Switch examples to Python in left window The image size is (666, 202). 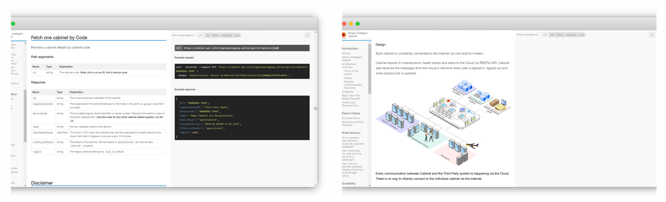[215, 35]
